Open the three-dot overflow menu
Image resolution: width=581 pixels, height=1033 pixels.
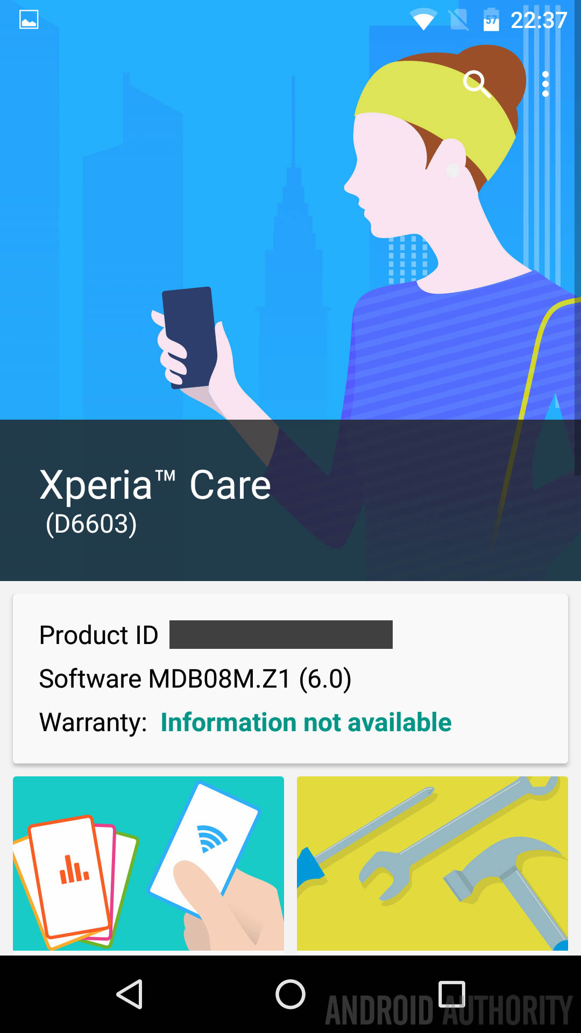545,84
